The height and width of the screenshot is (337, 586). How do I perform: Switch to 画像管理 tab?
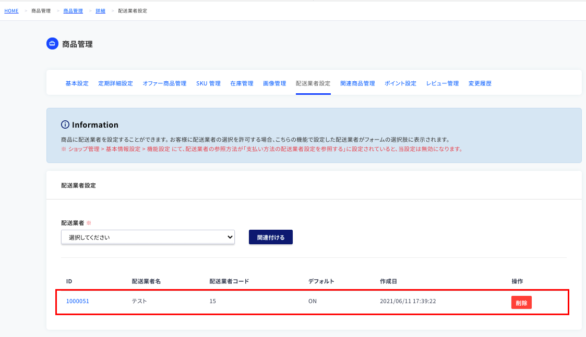[x=274, y=83]
